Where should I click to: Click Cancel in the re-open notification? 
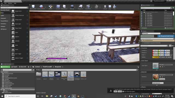pyautogui.click(x=120, y=91)
